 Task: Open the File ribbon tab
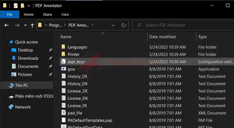coord(9,15)
